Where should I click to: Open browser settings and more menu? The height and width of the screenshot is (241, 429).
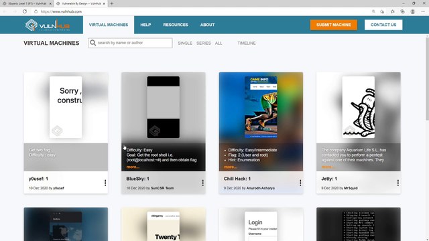(x=423, y=11)
